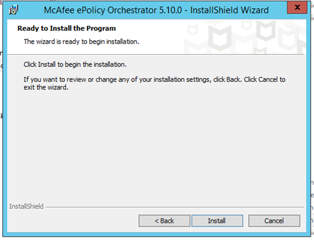
Task: Go to previous step with Back button
Action: point(164,221)
